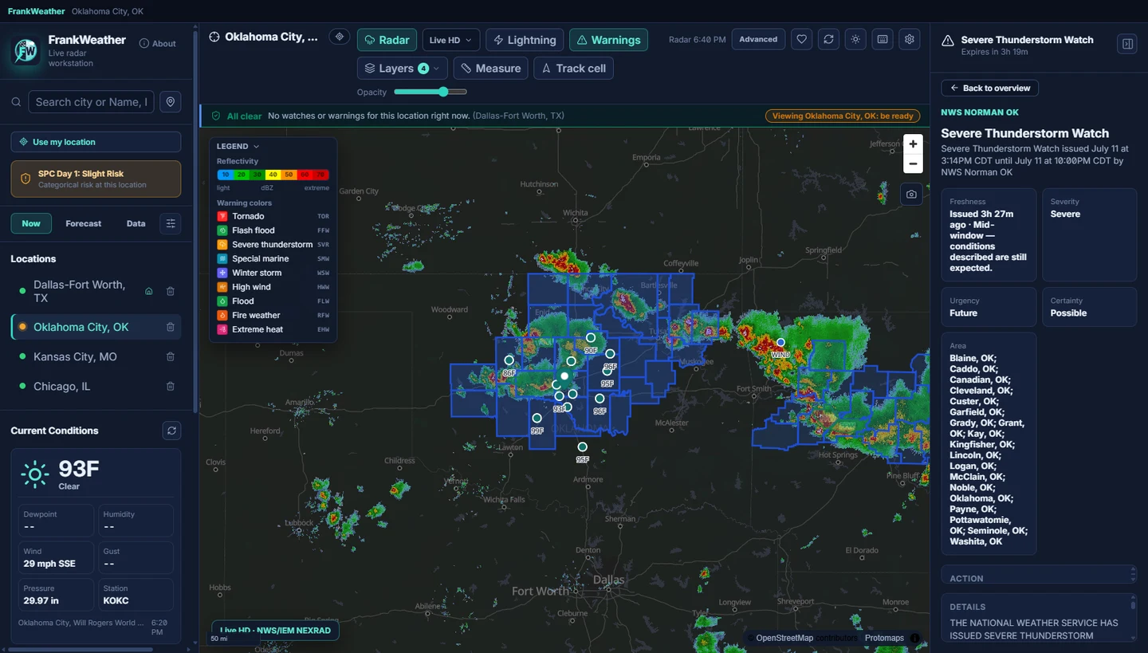Click Back to overview button
1148x653 pixels.
coord(989,88)
